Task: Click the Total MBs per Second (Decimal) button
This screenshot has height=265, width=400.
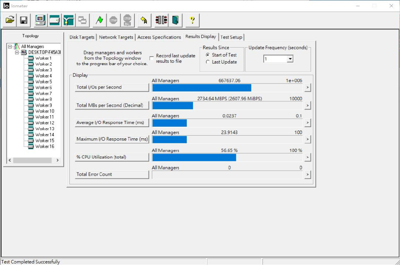Action: [x=112, y=105]
